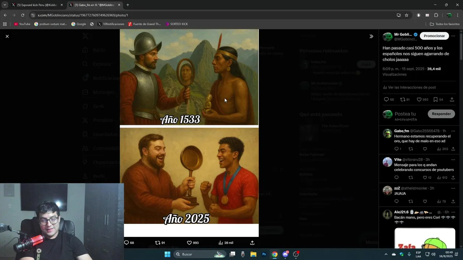Click repost icon under the photo (91)
463x260 pixels.
point(160,243)
